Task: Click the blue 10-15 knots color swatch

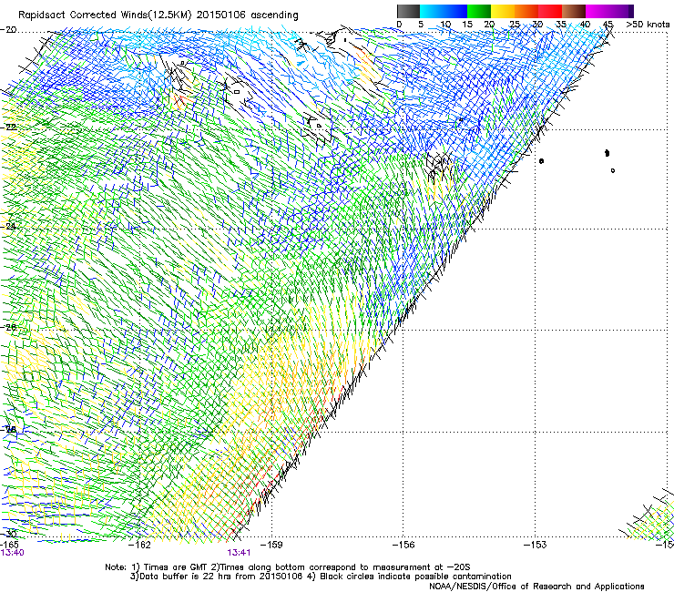Action: coord(455,11)
